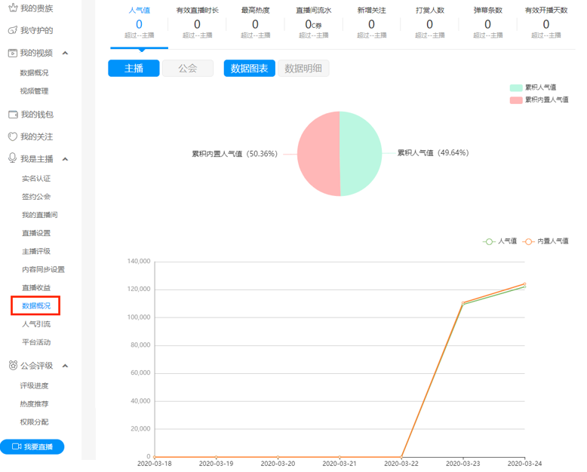Click the heart icon for 我的关注
The width and height of the screenshot is (587, 472).
tap(13, 137)
